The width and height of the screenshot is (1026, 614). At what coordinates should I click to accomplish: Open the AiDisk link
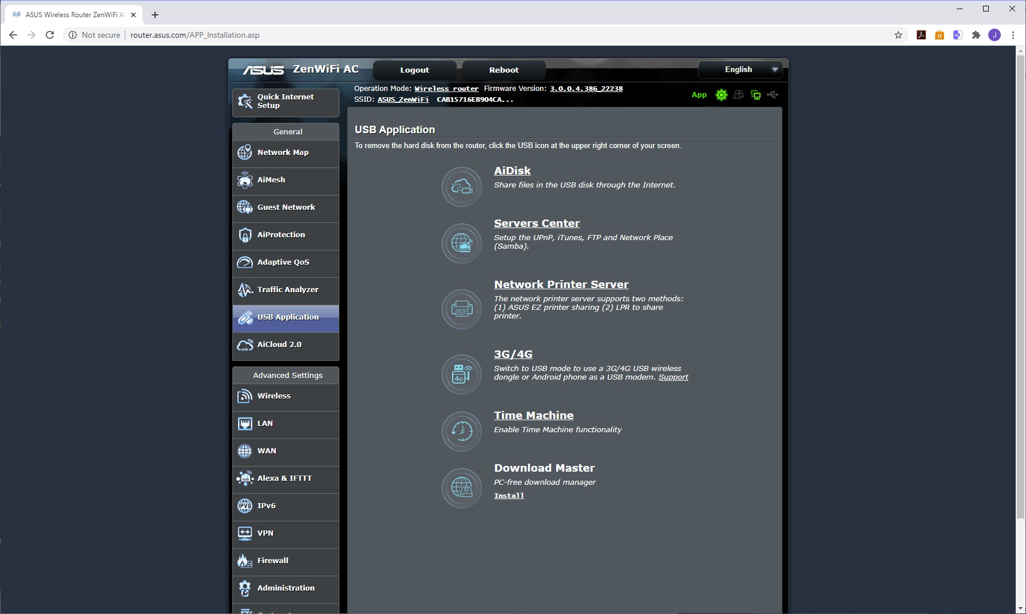click(512, 171)
